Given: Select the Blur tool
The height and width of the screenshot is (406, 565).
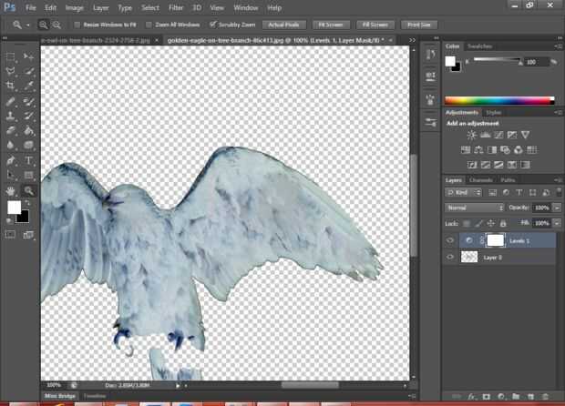Looking at the screenshot, I should tap(10, 145).
